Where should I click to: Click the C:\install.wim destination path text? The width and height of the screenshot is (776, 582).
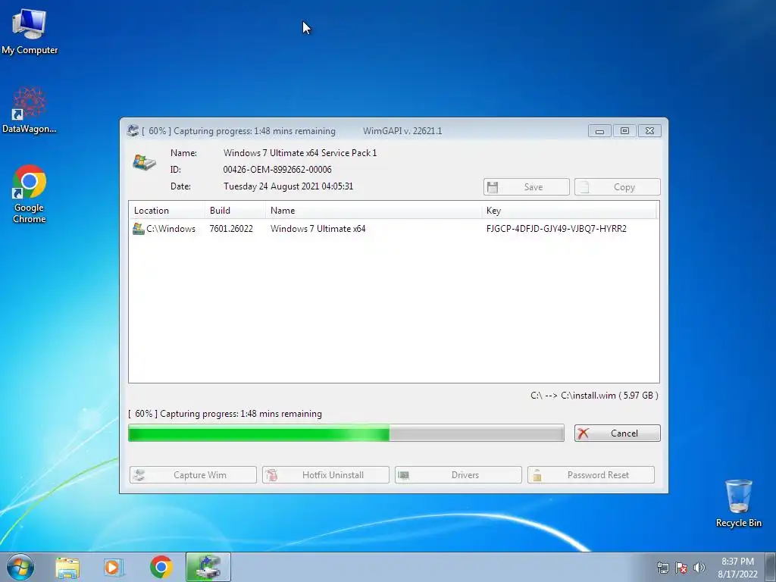594,396
